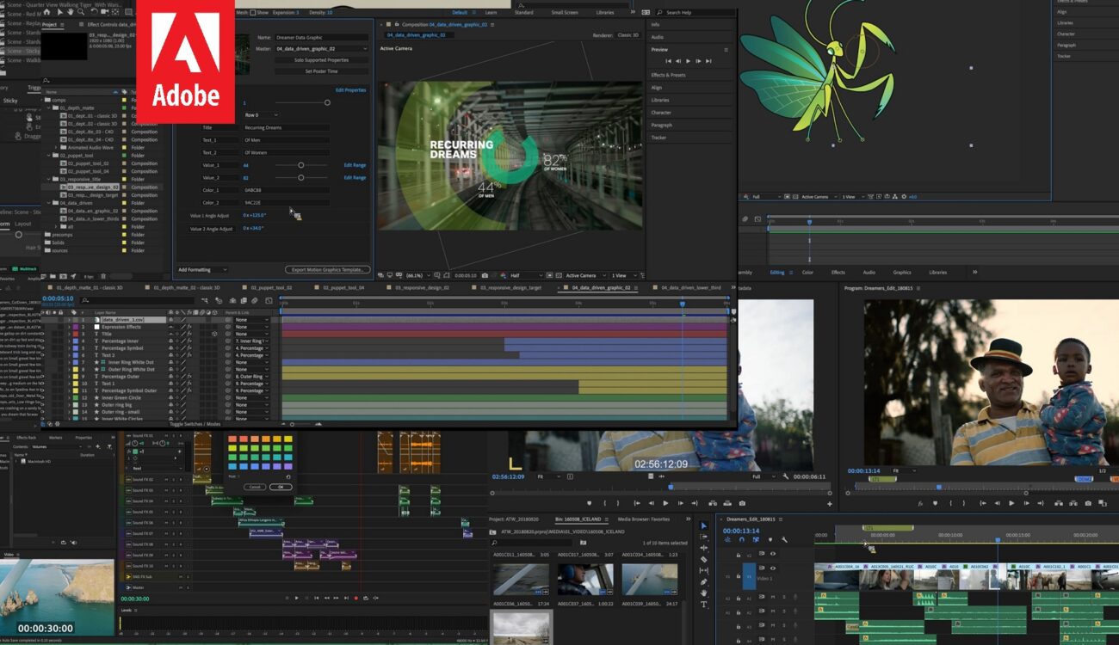This screenshot has height=645, width=1119.
Task: Select the Hand tool in Premiere toolbar
Action: [x=703, y=593]
